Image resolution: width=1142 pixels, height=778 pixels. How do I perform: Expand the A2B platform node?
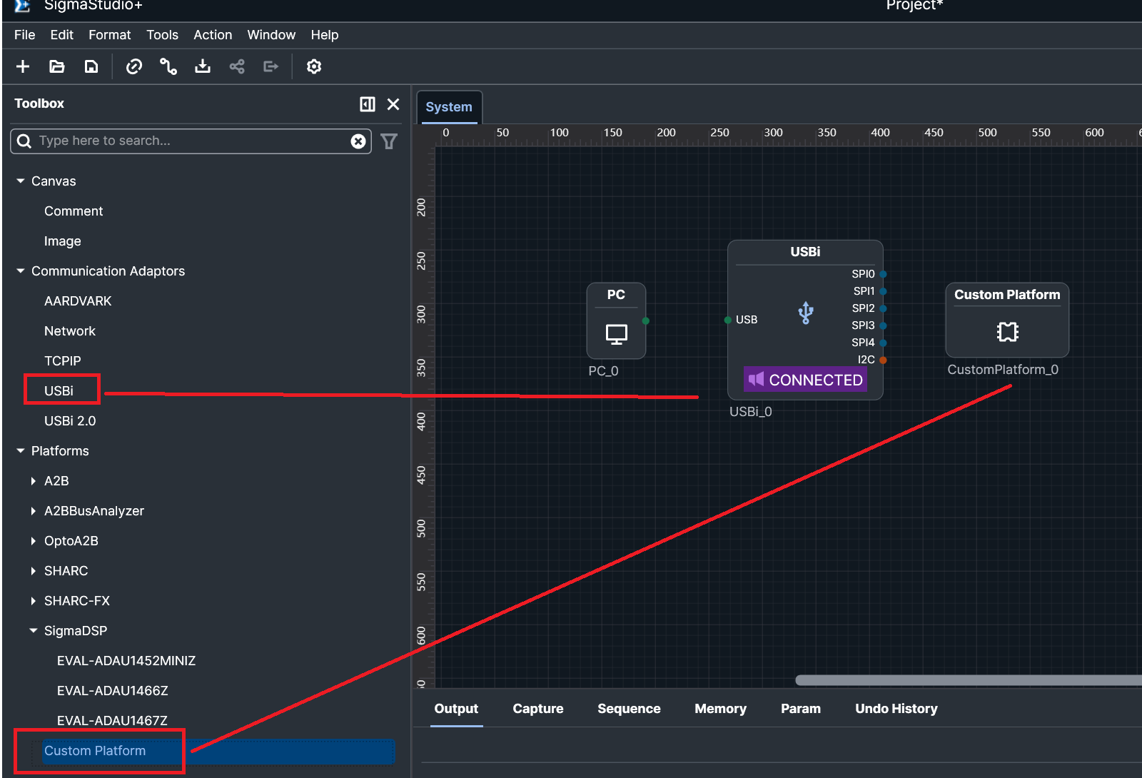click(x=34, y=481)
